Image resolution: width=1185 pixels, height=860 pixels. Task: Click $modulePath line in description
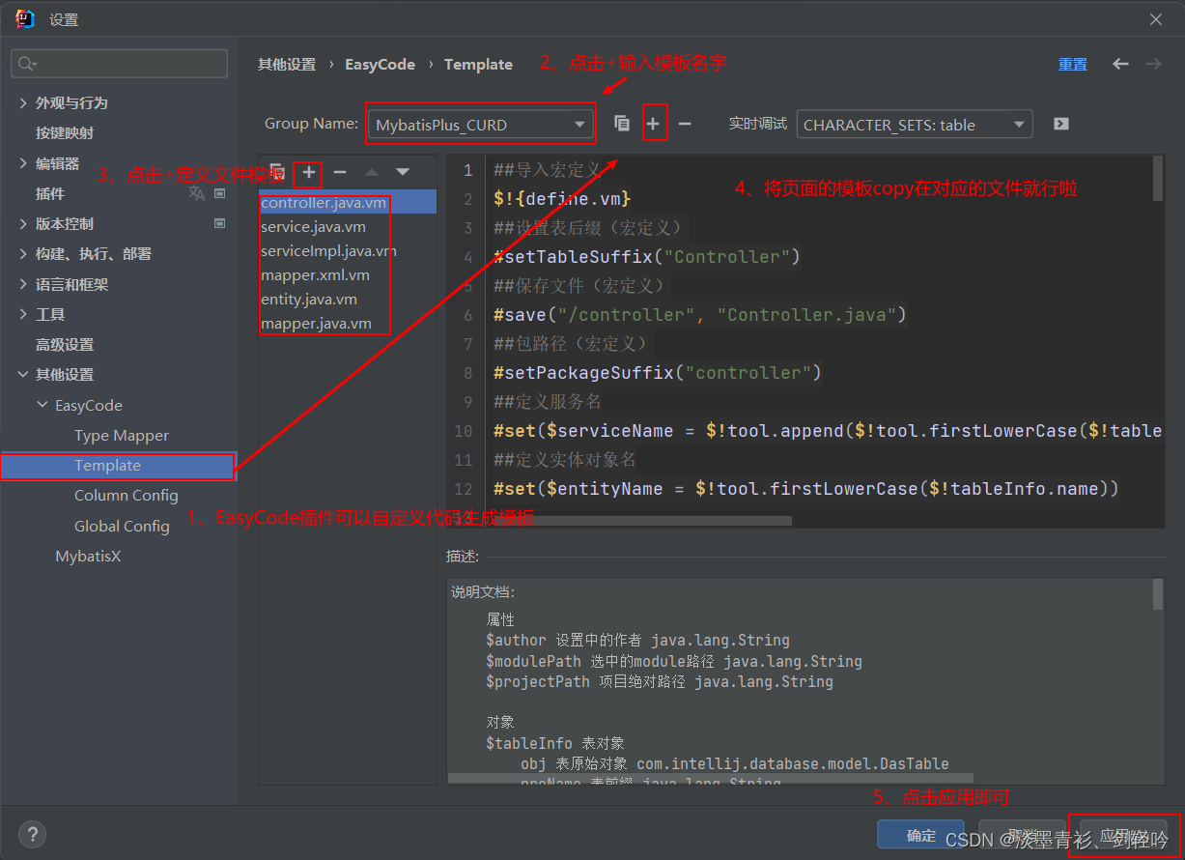[673, 661]
